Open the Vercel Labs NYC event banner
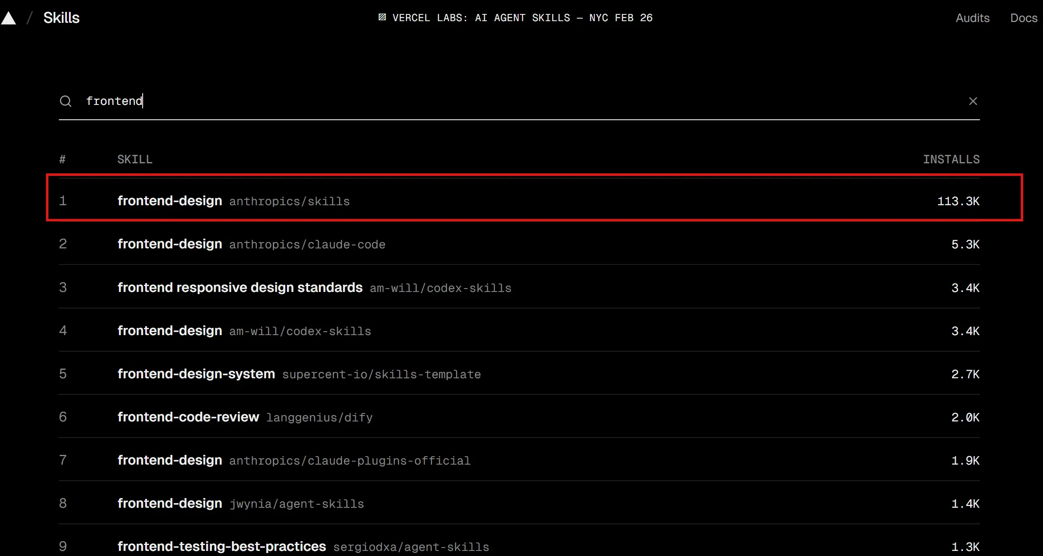 522,18
